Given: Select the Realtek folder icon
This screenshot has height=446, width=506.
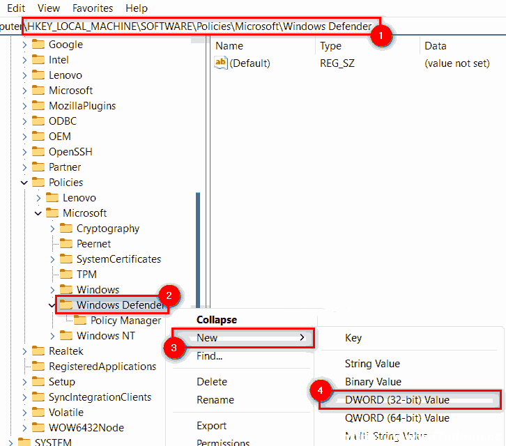Looking at the screenshot, I should coord(38,351).
